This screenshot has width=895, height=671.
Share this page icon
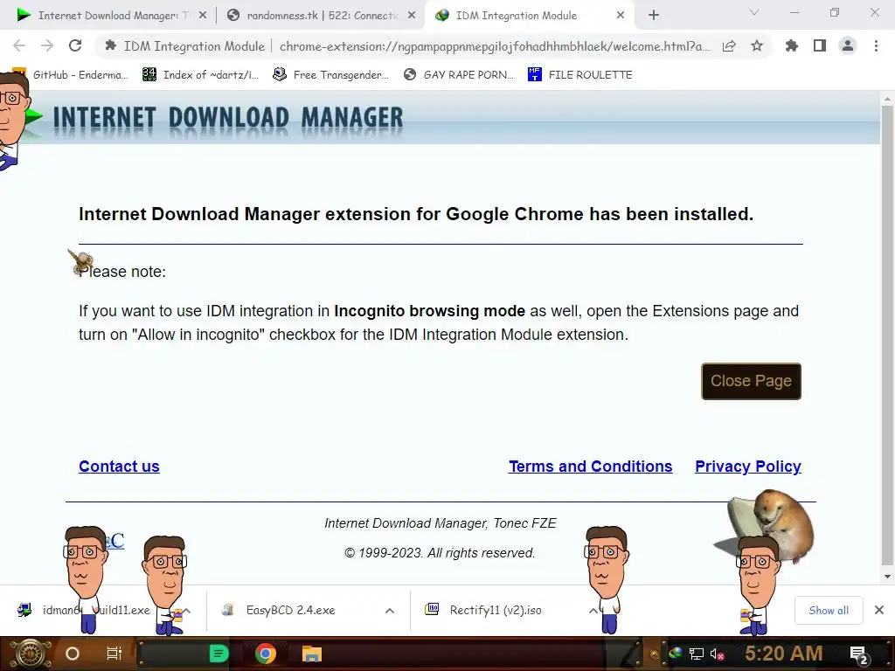(729, 46)
